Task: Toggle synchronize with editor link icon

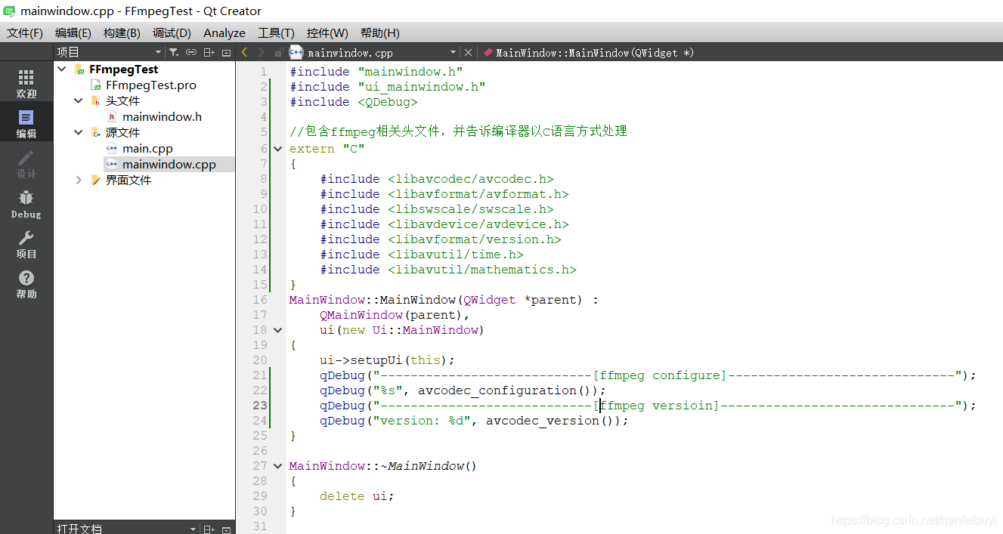Action: click(190, 52)
